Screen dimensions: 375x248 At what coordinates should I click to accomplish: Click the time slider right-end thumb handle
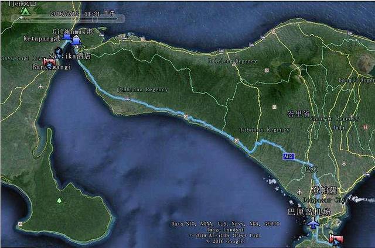click(x=95, y=20)
